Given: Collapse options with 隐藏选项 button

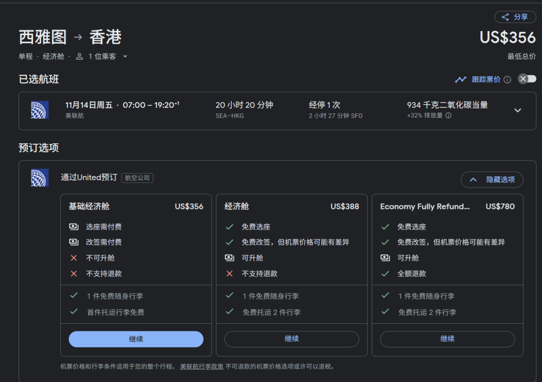Looking at the screenshot, I should point(492,179).
